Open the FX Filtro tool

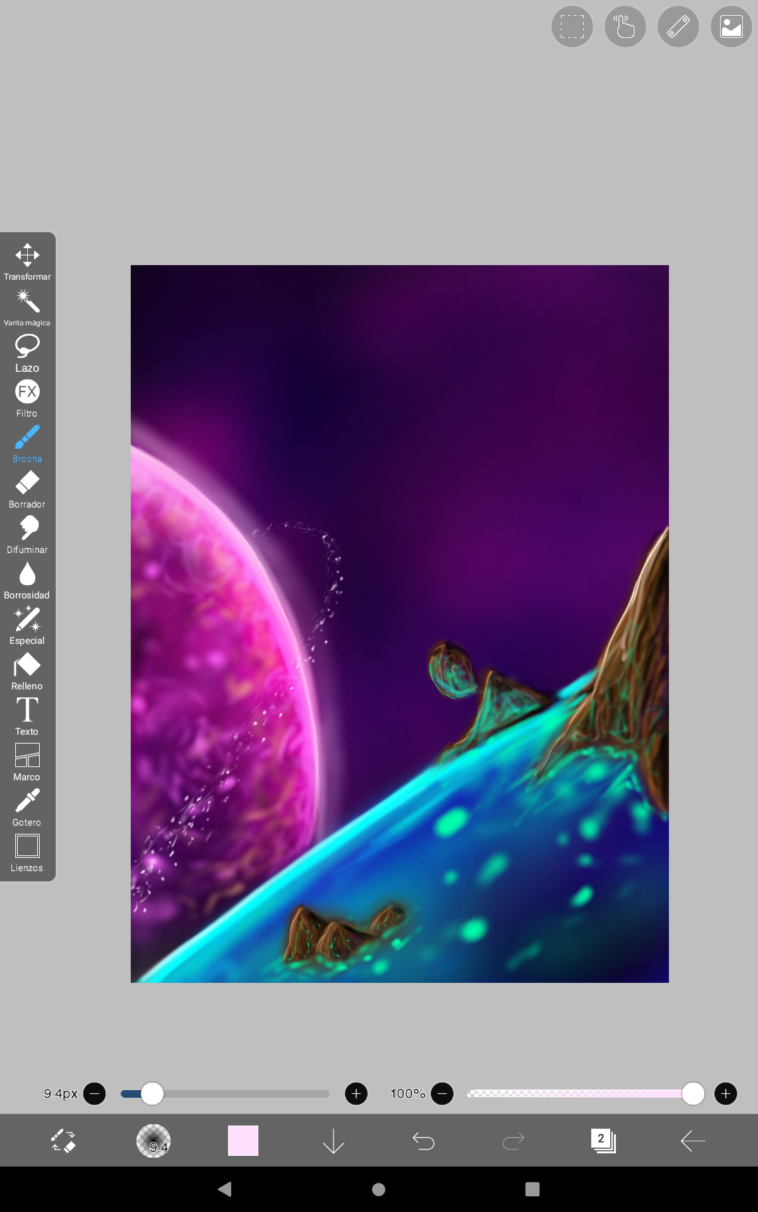(x=27, y=398)
